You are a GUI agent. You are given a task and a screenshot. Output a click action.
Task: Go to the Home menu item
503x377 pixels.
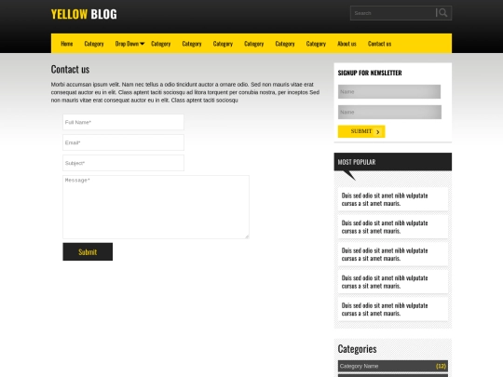67,44
